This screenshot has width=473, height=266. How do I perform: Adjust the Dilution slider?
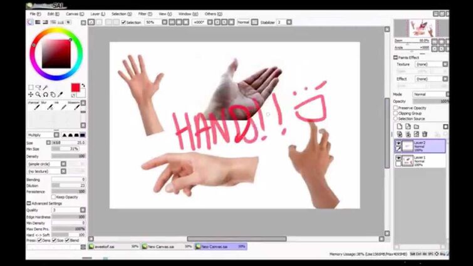pyautogui.click(x=68, y=185)
